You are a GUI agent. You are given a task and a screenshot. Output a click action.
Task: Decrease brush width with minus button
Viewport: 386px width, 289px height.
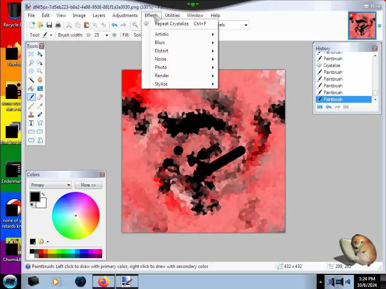[88, 35]
